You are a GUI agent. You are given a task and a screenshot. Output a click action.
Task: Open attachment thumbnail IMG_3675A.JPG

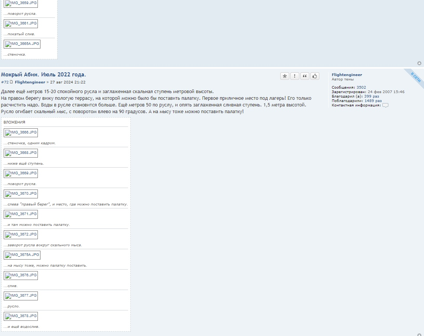[22, 255]
